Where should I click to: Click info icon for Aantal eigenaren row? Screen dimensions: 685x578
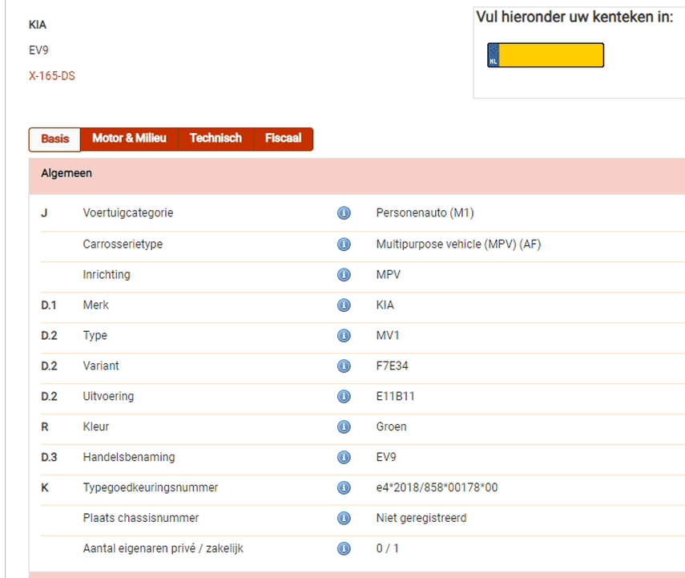click(344, 548)
